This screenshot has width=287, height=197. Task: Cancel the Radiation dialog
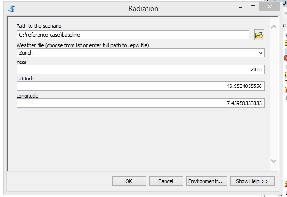166,181
